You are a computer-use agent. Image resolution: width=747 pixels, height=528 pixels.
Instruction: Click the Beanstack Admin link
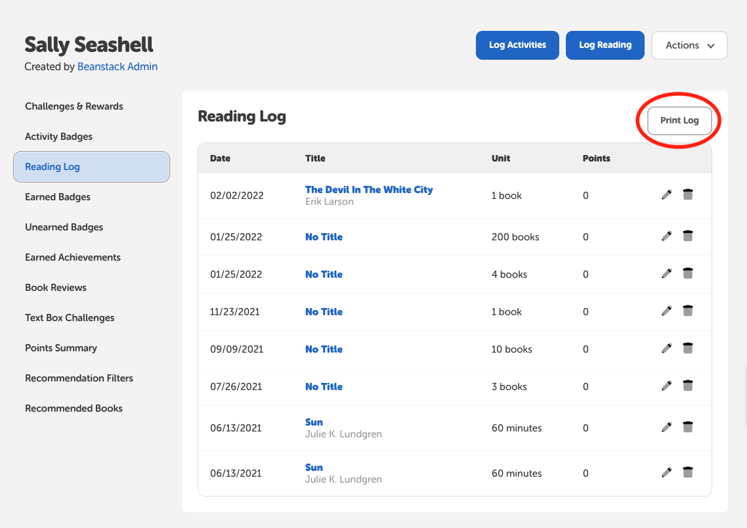pos(117,66)
